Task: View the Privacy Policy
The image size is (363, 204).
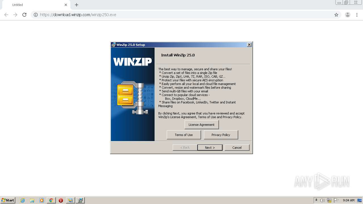Action: point(221,135)
